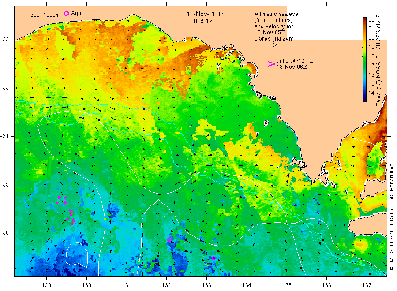Click the colorbar at 18 degrees
Viewport: 397px width, 291px height.
point(365,56)
